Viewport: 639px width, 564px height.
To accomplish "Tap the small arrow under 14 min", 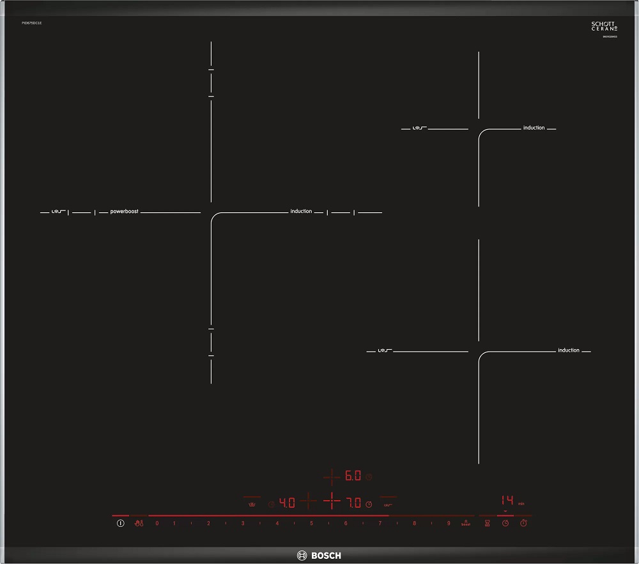I will 505,512.
